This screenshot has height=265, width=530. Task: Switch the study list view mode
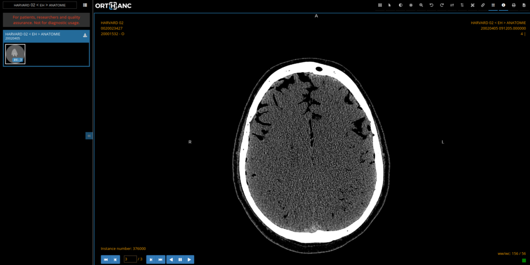[x=85, y=5]
